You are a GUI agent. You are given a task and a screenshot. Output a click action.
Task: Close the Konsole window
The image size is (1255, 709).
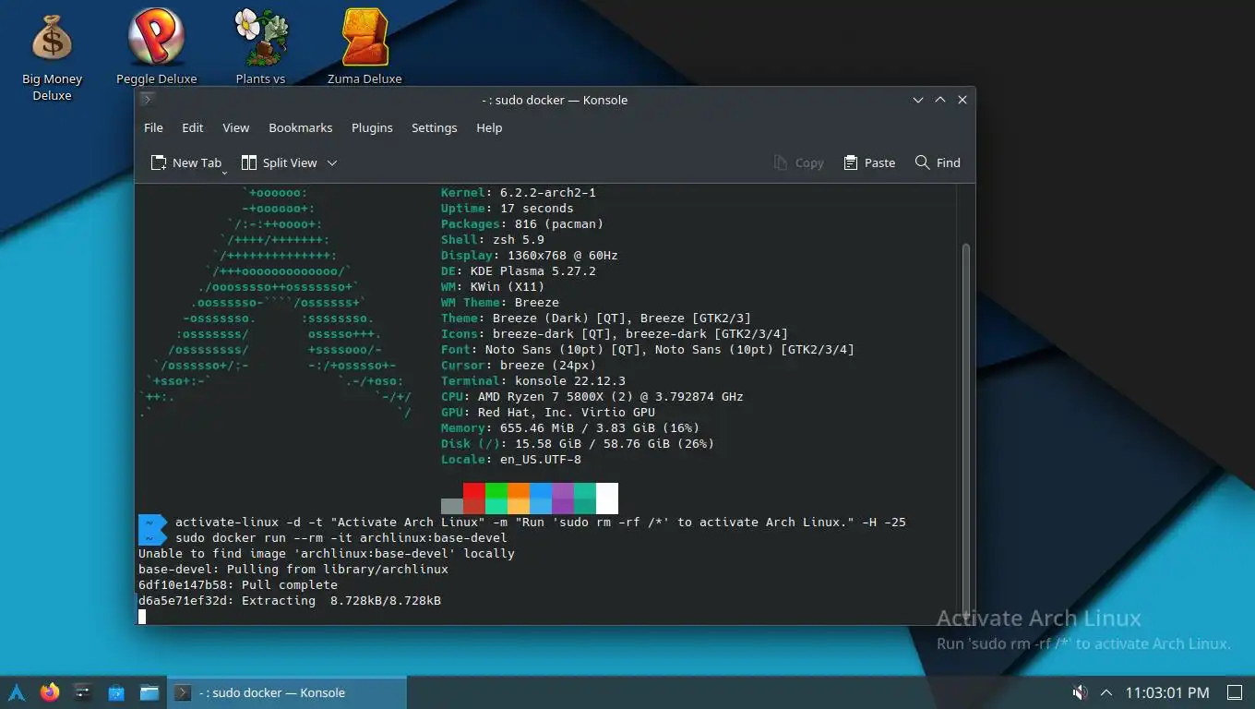962,100
